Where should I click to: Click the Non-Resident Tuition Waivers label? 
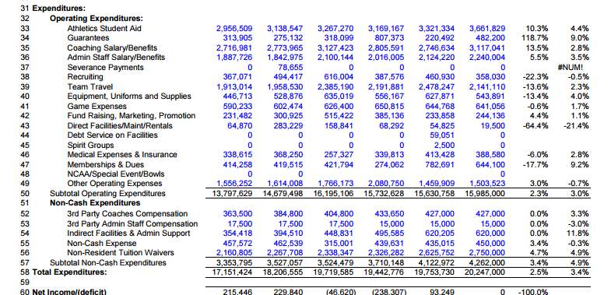click(121, 252)
